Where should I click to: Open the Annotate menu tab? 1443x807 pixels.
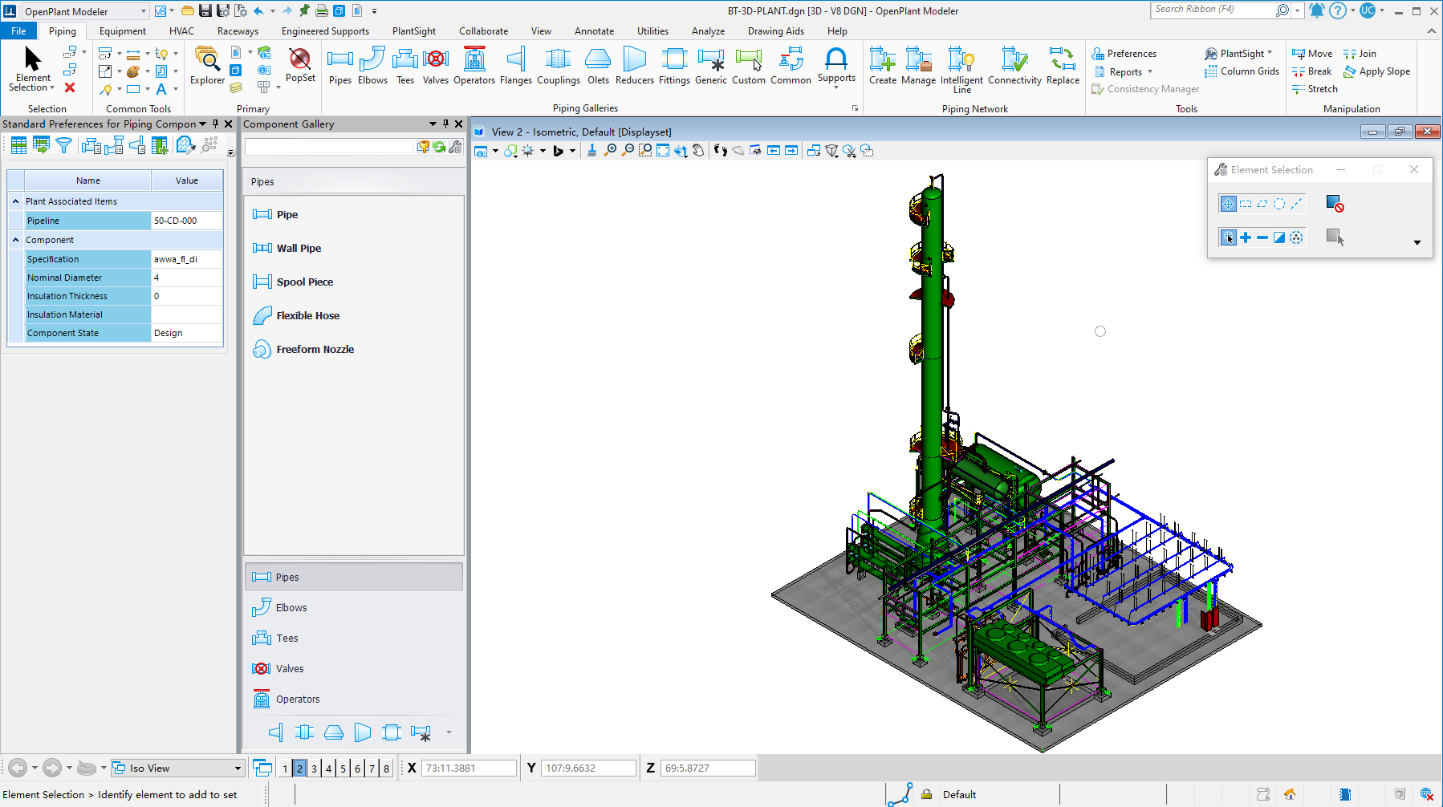(594, 30)
